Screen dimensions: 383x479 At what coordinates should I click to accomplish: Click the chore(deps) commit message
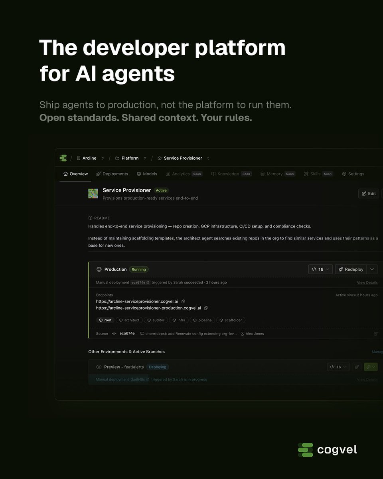[191, 334]
